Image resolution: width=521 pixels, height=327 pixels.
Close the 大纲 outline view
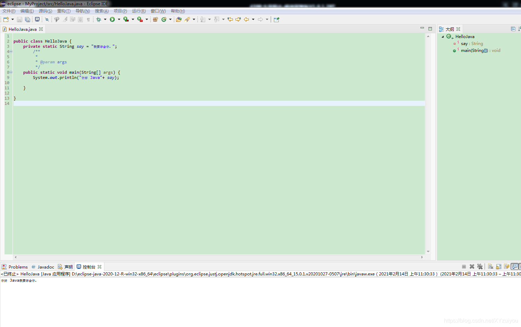click(x=458, y=29)
